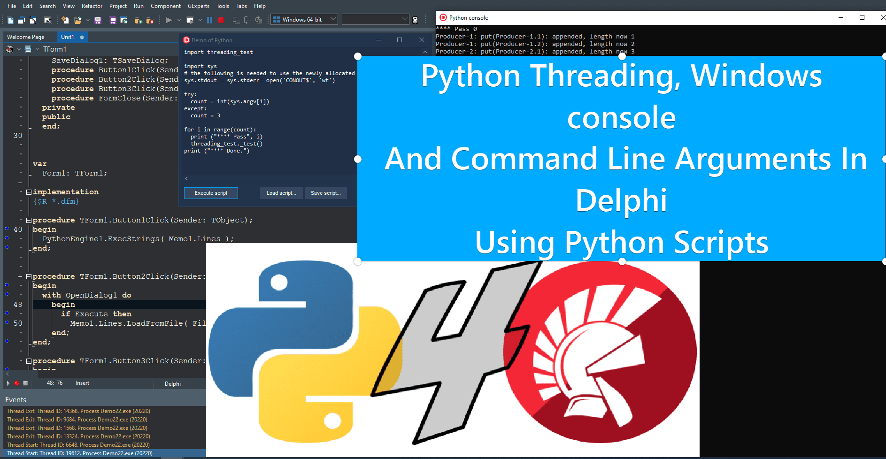The height and width of the screenshot is (459, 886).
Task: Click the class section icon beside TForm1
Action: (10, 49)
